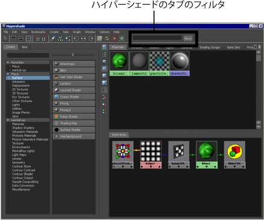Choose large swatches size icon
Image resolution: width=264 pixels, height=220 pixels.
104,75
